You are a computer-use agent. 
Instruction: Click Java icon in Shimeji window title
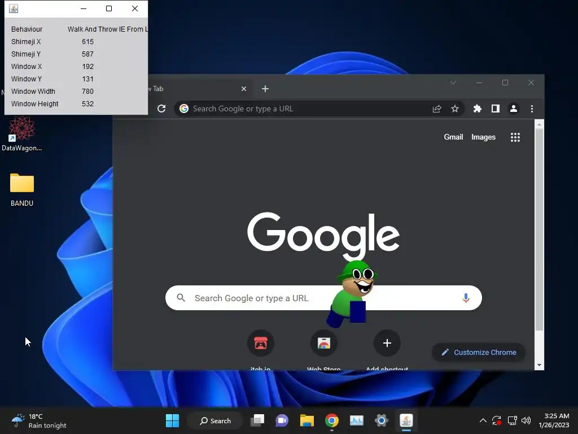pos(14,8)
